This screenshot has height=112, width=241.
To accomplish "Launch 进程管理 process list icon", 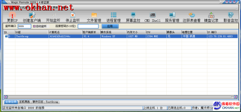I will coord(114,15).
